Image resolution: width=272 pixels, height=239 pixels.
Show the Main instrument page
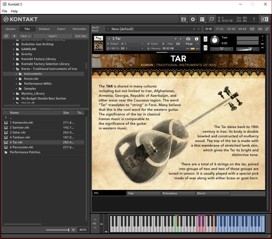coord(144,193)
